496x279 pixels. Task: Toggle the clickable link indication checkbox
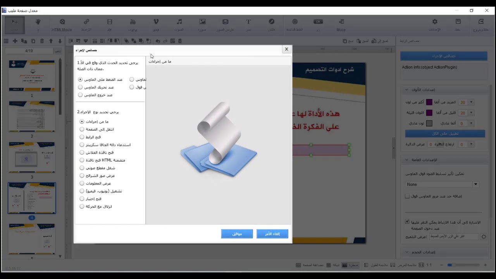[407, 222]
